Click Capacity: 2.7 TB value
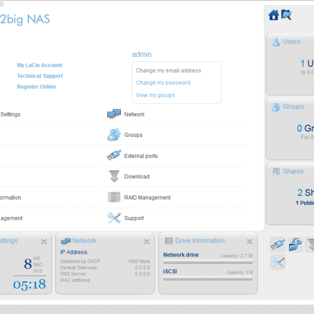Screen dimensions: 314x314 coord(237,255)
